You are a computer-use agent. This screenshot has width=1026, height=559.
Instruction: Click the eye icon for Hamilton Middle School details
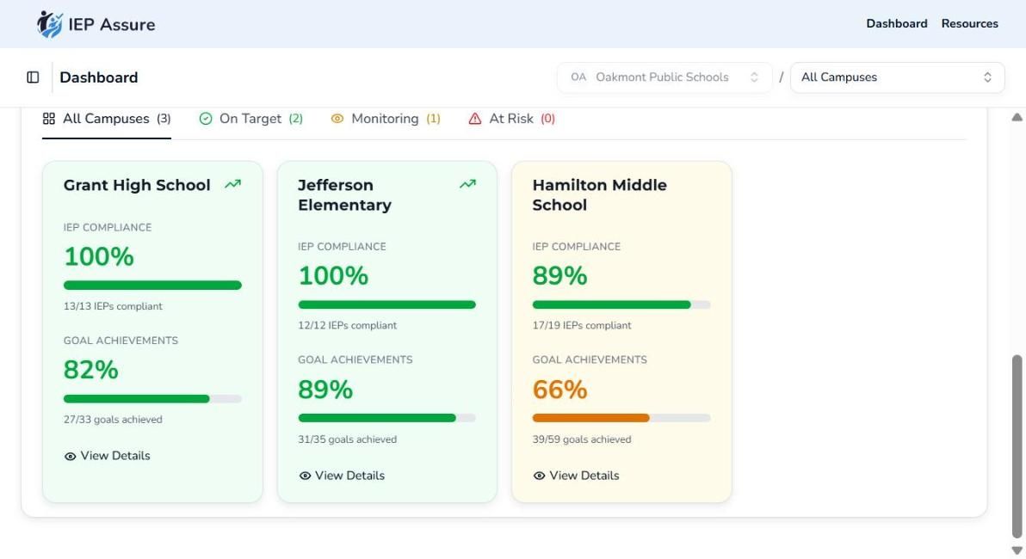(539, 476)
